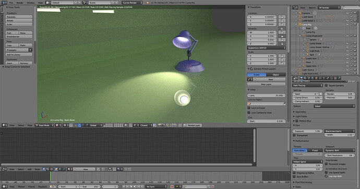Click the Breakdowner button
Screen dimensions: 360x189
(19, 37)
